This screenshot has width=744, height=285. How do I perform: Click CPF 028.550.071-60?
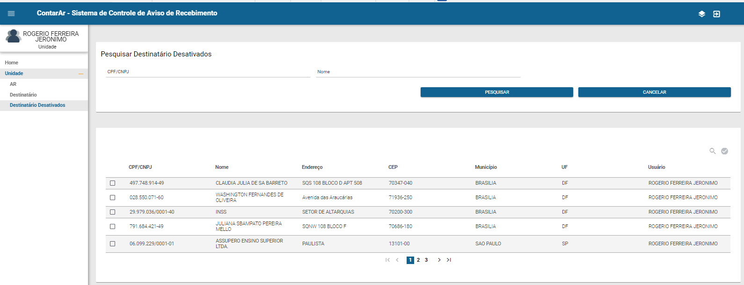(146, 198)
